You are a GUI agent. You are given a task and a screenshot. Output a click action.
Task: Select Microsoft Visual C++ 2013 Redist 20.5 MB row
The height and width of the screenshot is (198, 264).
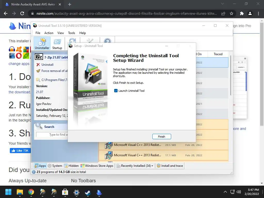pyautogui.click(x=163, y=145)
